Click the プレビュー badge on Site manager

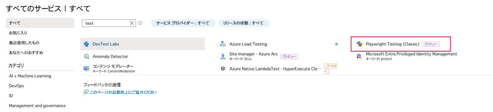pyautogui.click(x=289, y=57)
